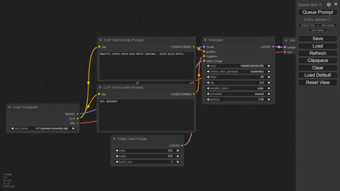Increase steps with right arrow

pos(269,77)
